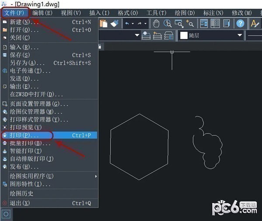This screenshot has width=262, height=221.
Task: Open the 编辑(E) menu
Action: (x=43, y=13)
